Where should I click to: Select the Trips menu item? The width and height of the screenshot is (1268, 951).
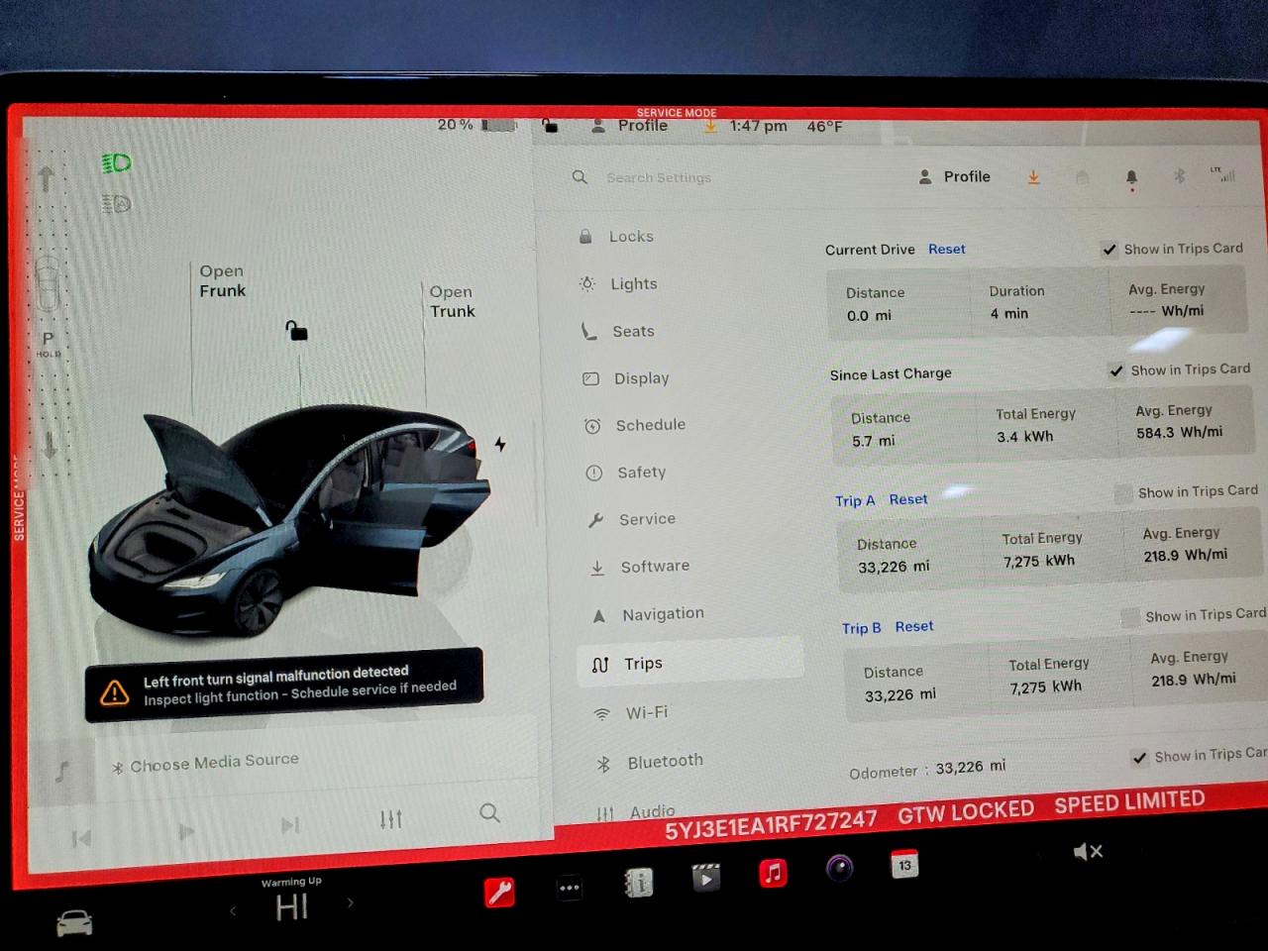click(x=690, y=663)
